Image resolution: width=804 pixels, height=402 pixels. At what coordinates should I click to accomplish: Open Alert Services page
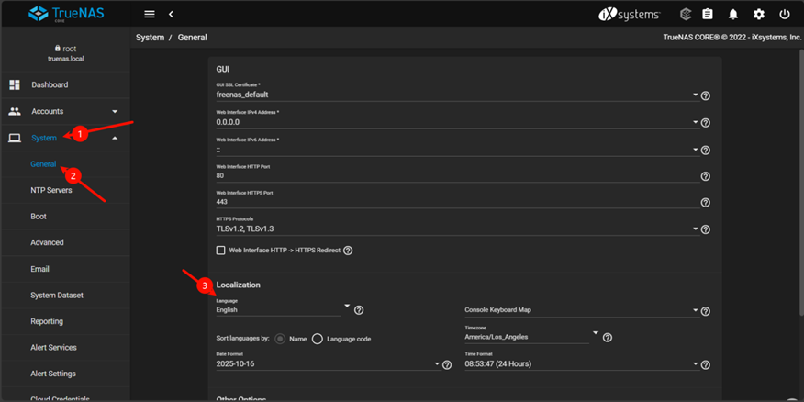pos(53,348)
